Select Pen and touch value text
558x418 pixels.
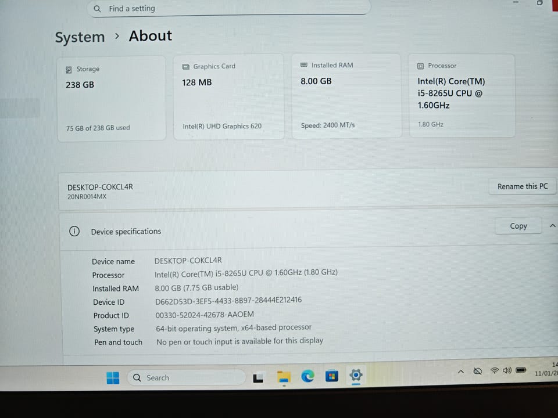240,341
